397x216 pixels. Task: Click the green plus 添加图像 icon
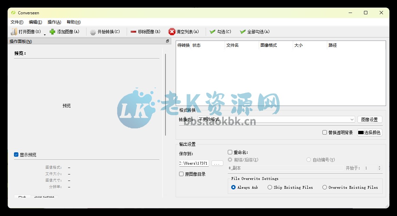point(52,32)
